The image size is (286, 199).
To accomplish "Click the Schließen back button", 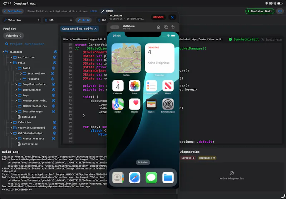I will [x=13, y=11].
